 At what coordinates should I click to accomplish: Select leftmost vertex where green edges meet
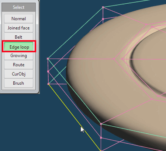pyautogui.click(x=48, y=59)
